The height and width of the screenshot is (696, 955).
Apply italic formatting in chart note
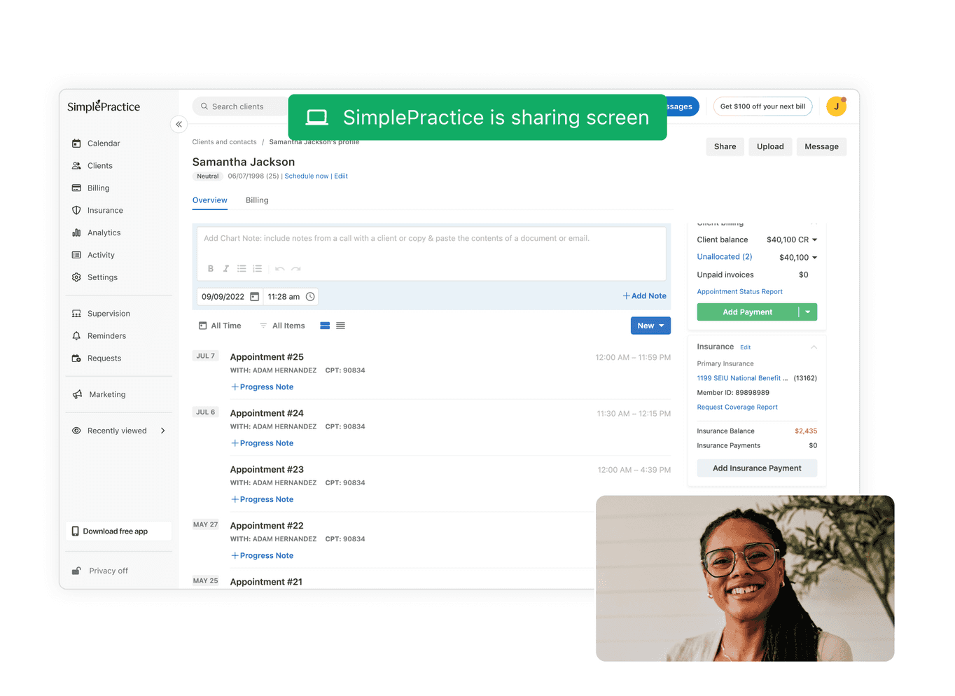coord(225,269)
